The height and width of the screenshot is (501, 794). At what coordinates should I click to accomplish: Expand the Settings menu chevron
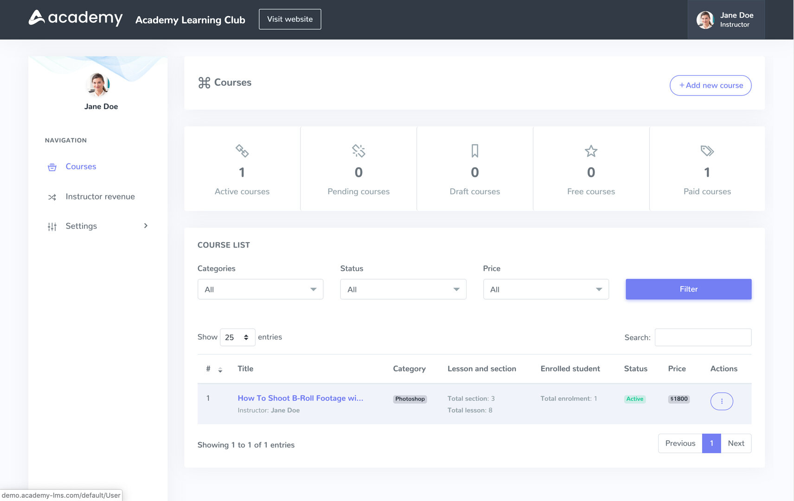pos(146,226)
